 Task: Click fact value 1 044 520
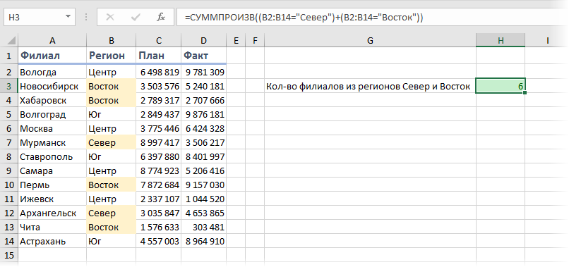tap(203, 199)
